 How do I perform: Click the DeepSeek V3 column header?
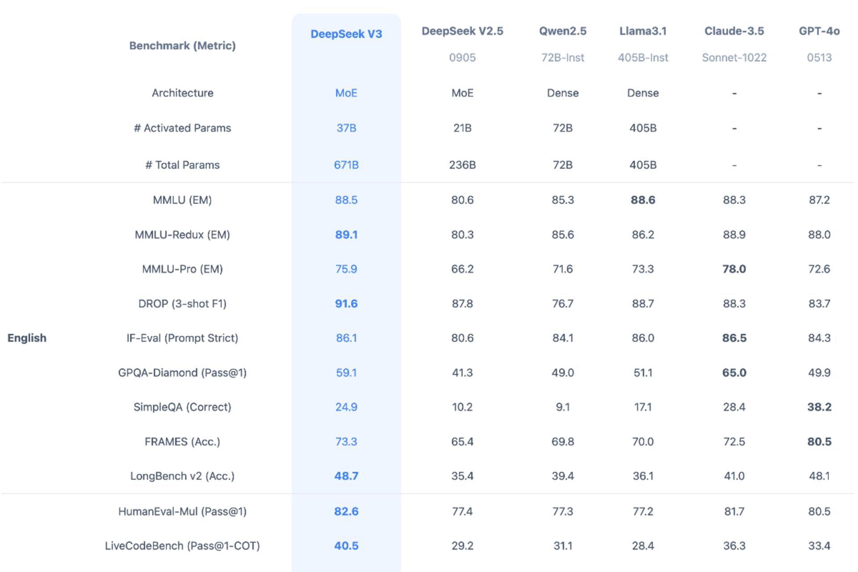(346, 34)
